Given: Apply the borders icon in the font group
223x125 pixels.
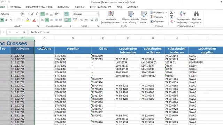Looking at the screenshot, I should click(x=19, y=20).
